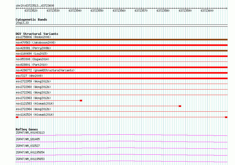Select variant nsv828801 (Park2010) label
Image resolution: width=235 pixels, height=165 pixels.
(32, 65)
